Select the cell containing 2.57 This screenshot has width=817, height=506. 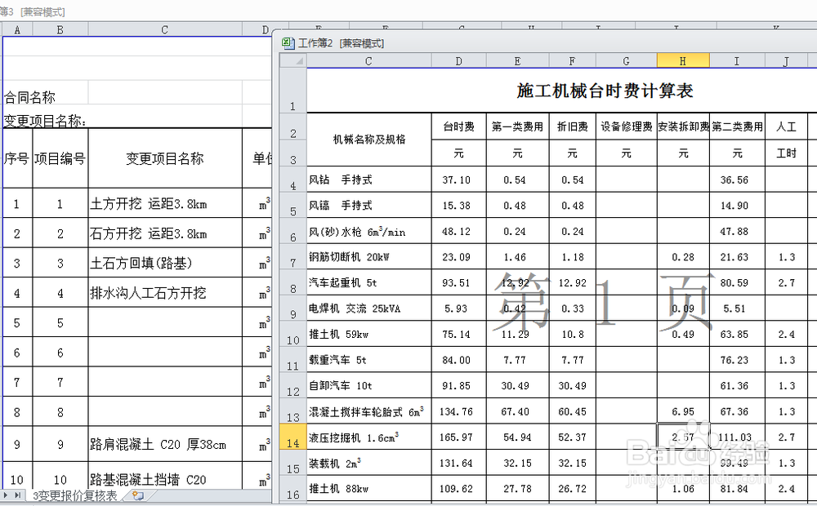click(x=683, y=437)
